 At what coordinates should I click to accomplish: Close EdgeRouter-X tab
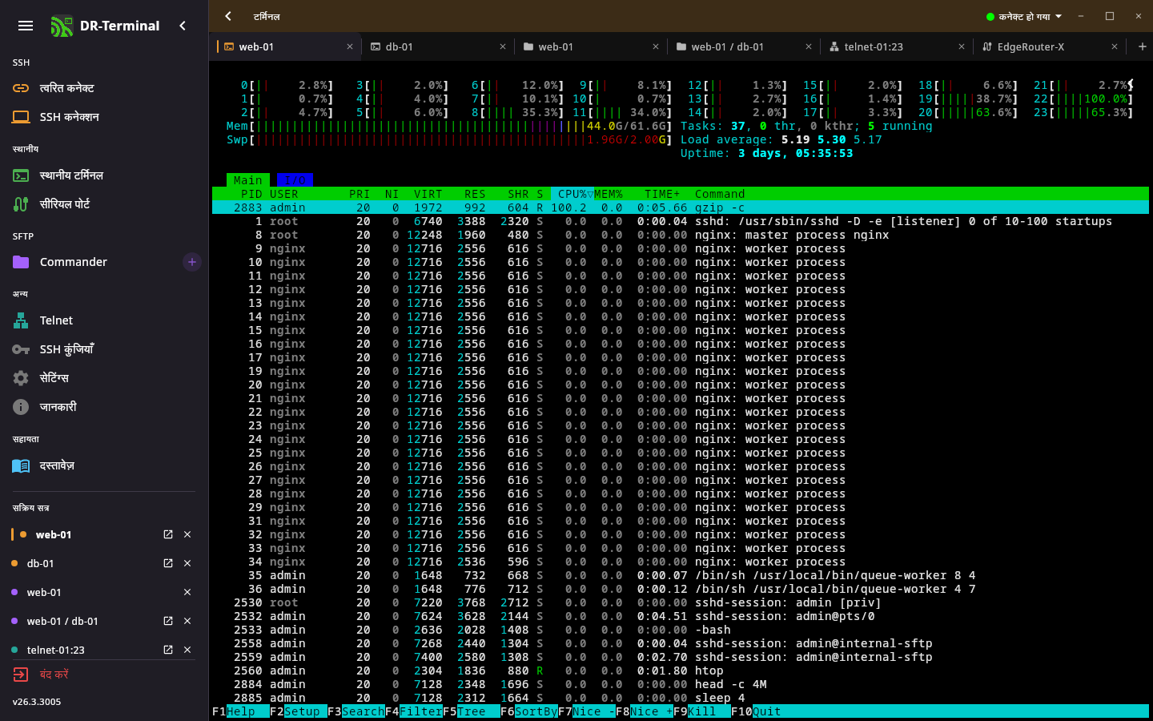coord(1115,46)
